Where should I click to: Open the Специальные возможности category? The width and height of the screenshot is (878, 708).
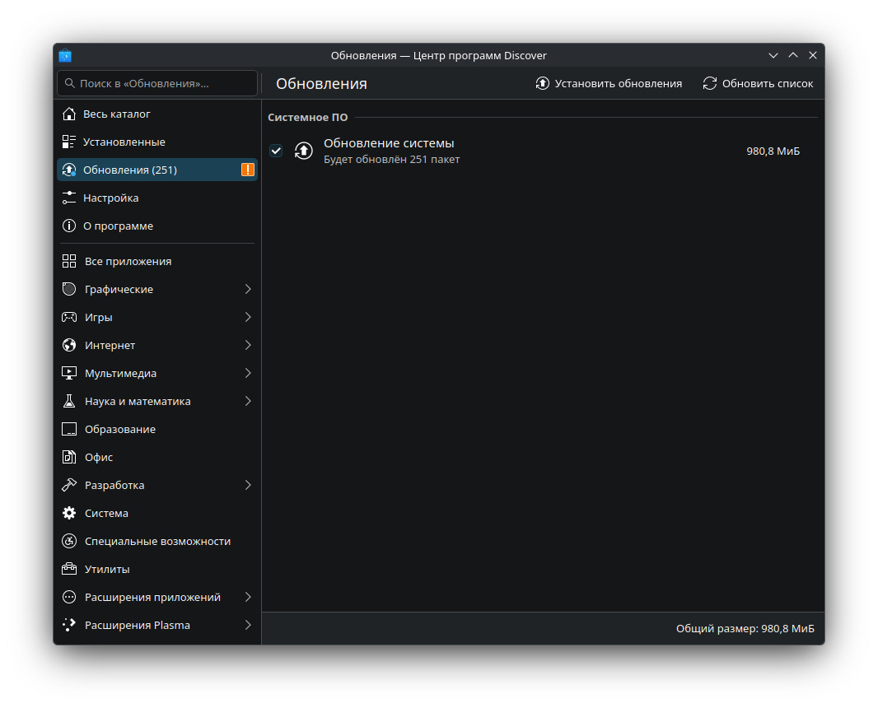(156, 541)
